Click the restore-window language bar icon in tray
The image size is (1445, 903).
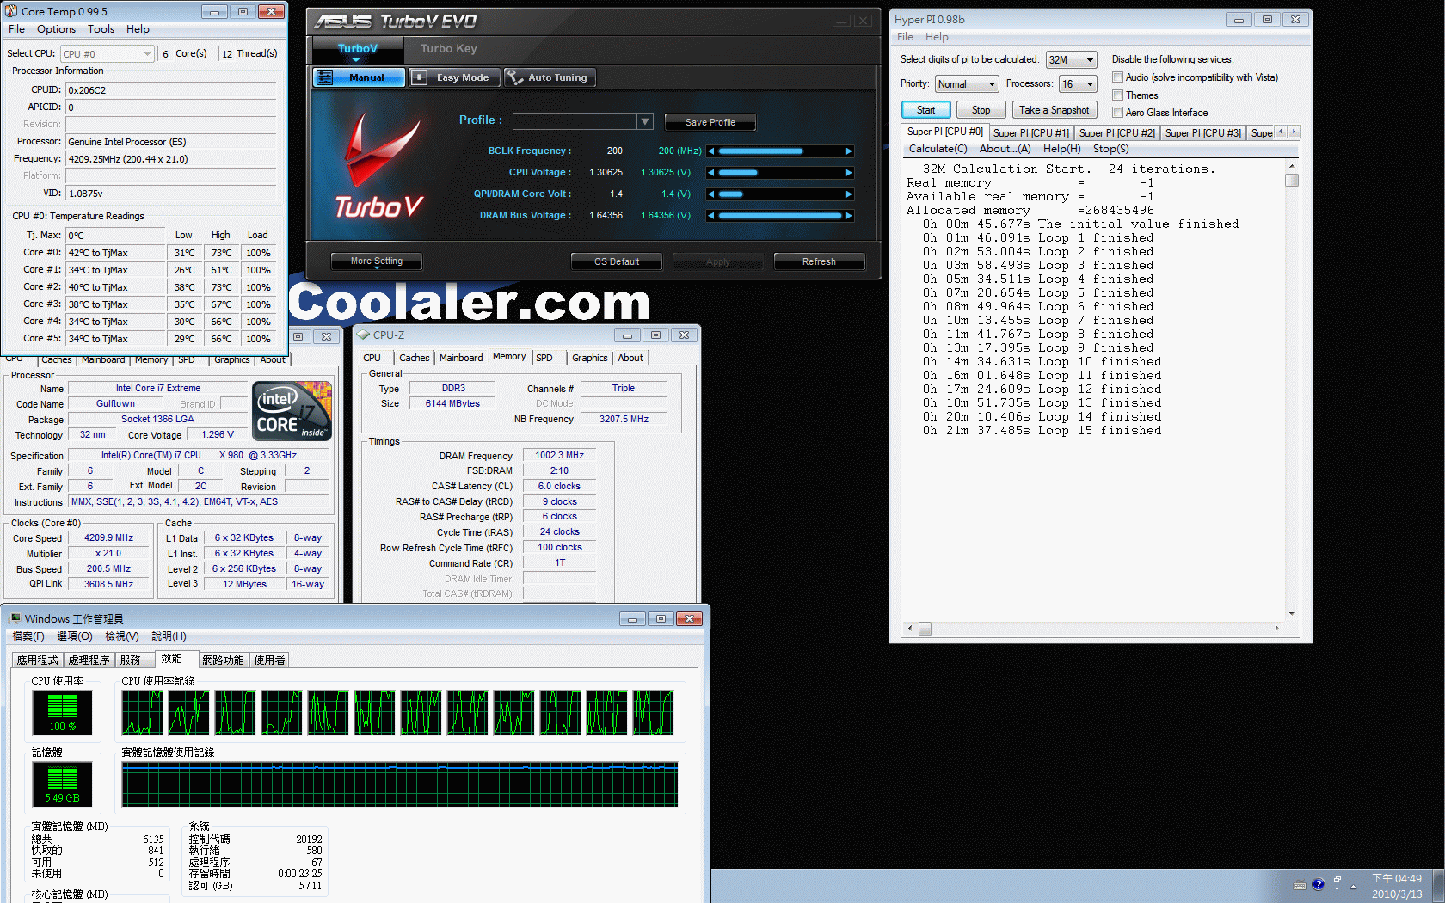click(1337, 880)
